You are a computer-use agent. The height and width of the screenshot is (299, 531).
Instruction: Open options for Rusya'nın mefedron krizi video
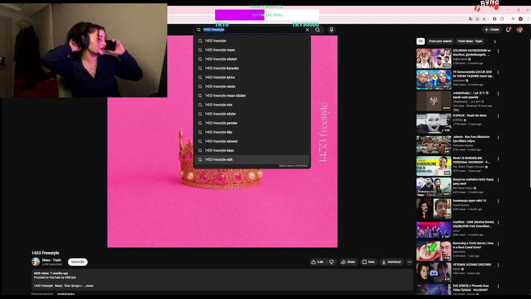tap(498, 180)
